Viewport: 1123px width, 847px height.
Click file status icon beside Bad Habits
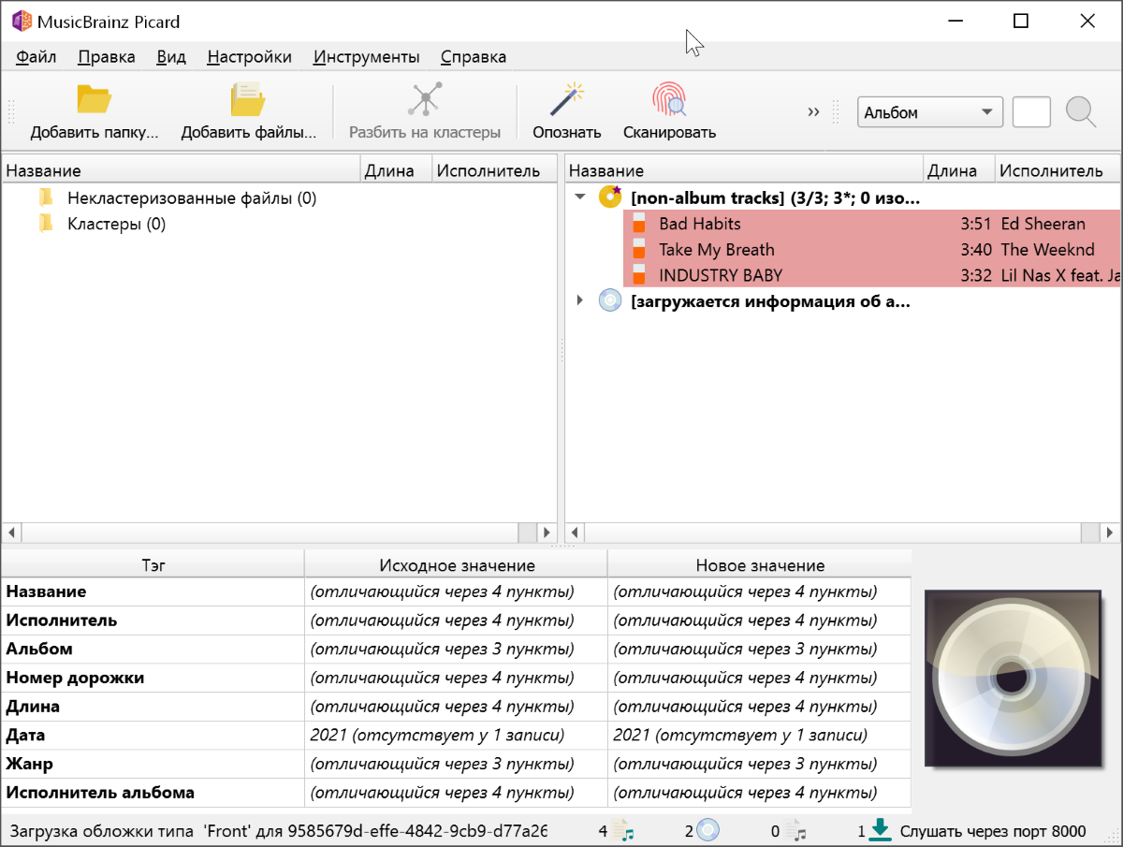639,223
